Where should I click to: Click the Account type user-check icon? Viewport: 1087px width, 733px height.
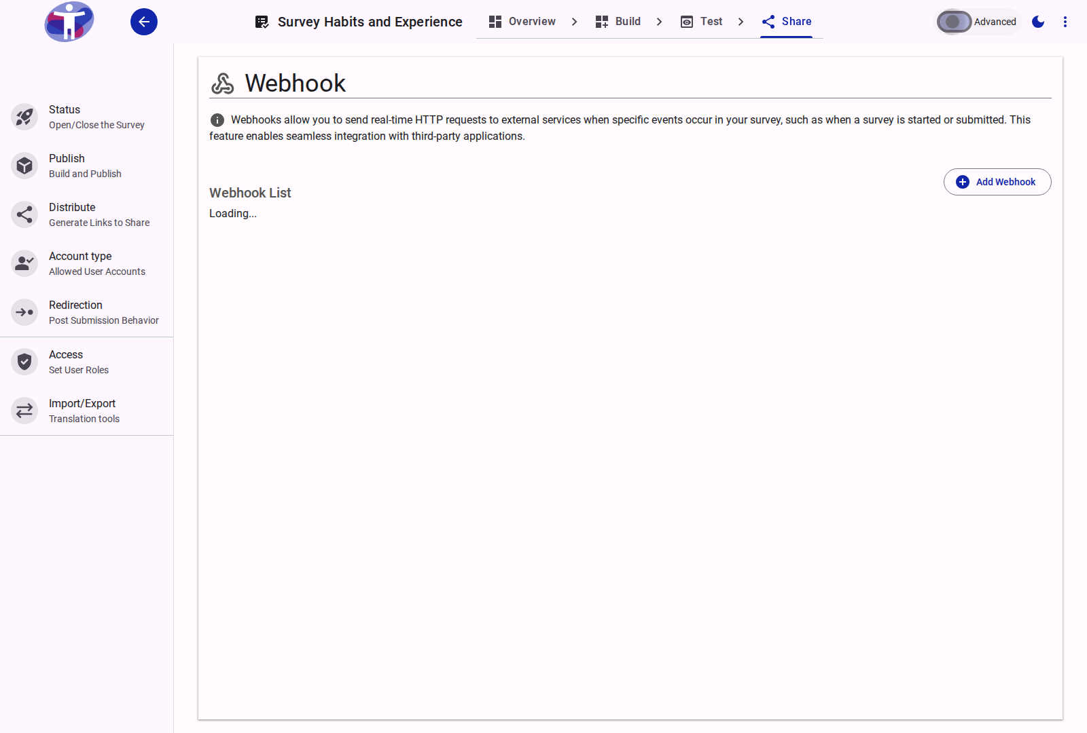click(24, 263)
